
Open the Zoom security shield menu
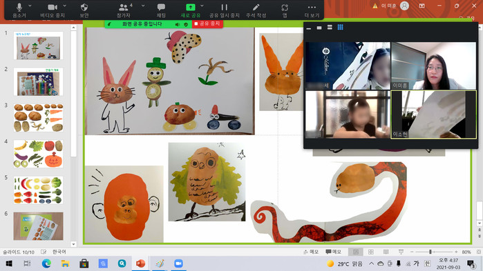pos(84,10)
